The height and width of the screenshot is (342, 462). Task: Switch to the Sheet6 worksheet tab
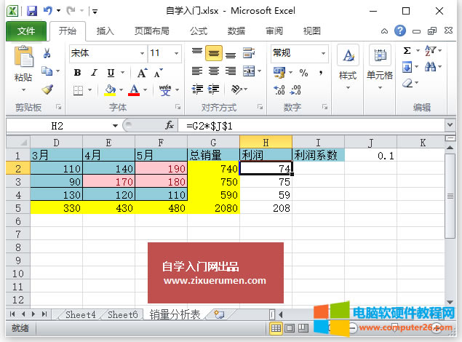[x=122, y=314]
